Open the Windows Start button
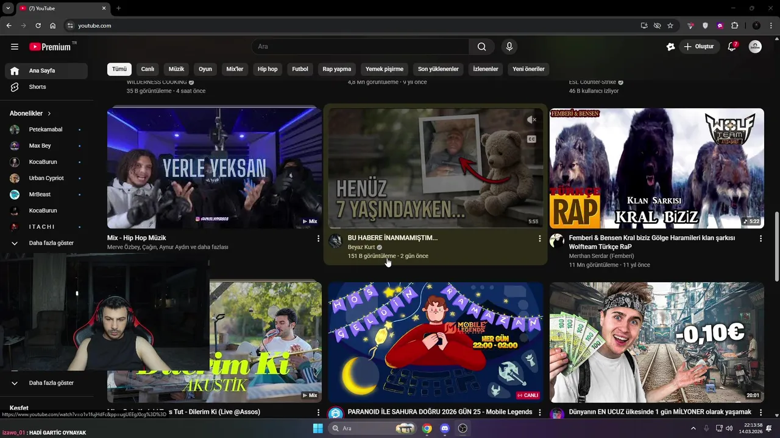The width and height of the screenshot is (780, 438). point(317,428)
